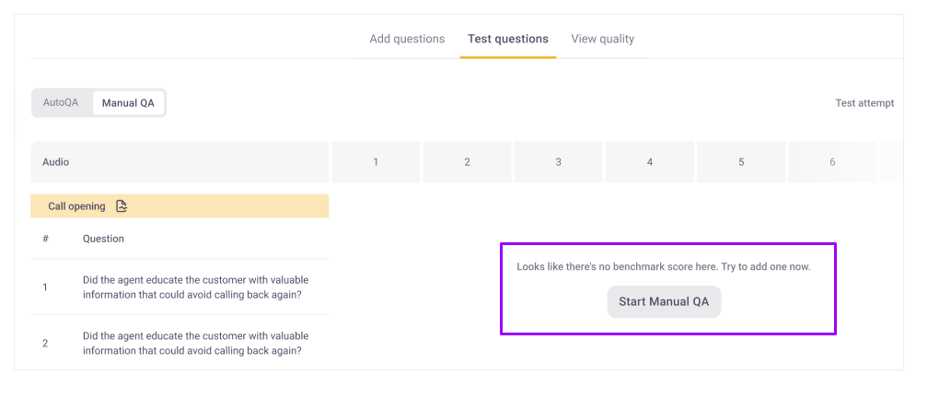This screenshot has height=398, width=939.
Task: Go to the View quality tab
Action: pos(602,39)
